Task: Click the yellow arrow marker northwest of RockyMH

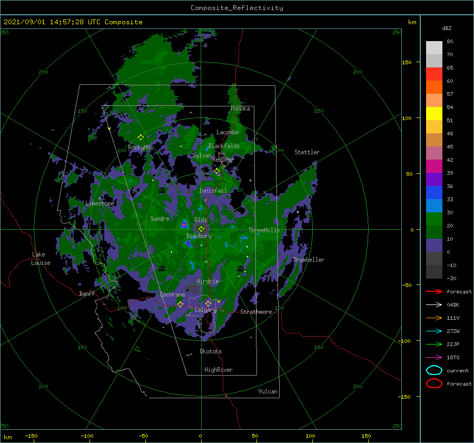Action: click(109, 129)
